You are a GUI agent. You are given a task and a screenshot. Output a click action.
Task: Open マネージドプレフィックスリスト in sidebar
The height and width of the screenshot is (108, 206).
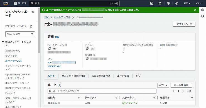18,100
